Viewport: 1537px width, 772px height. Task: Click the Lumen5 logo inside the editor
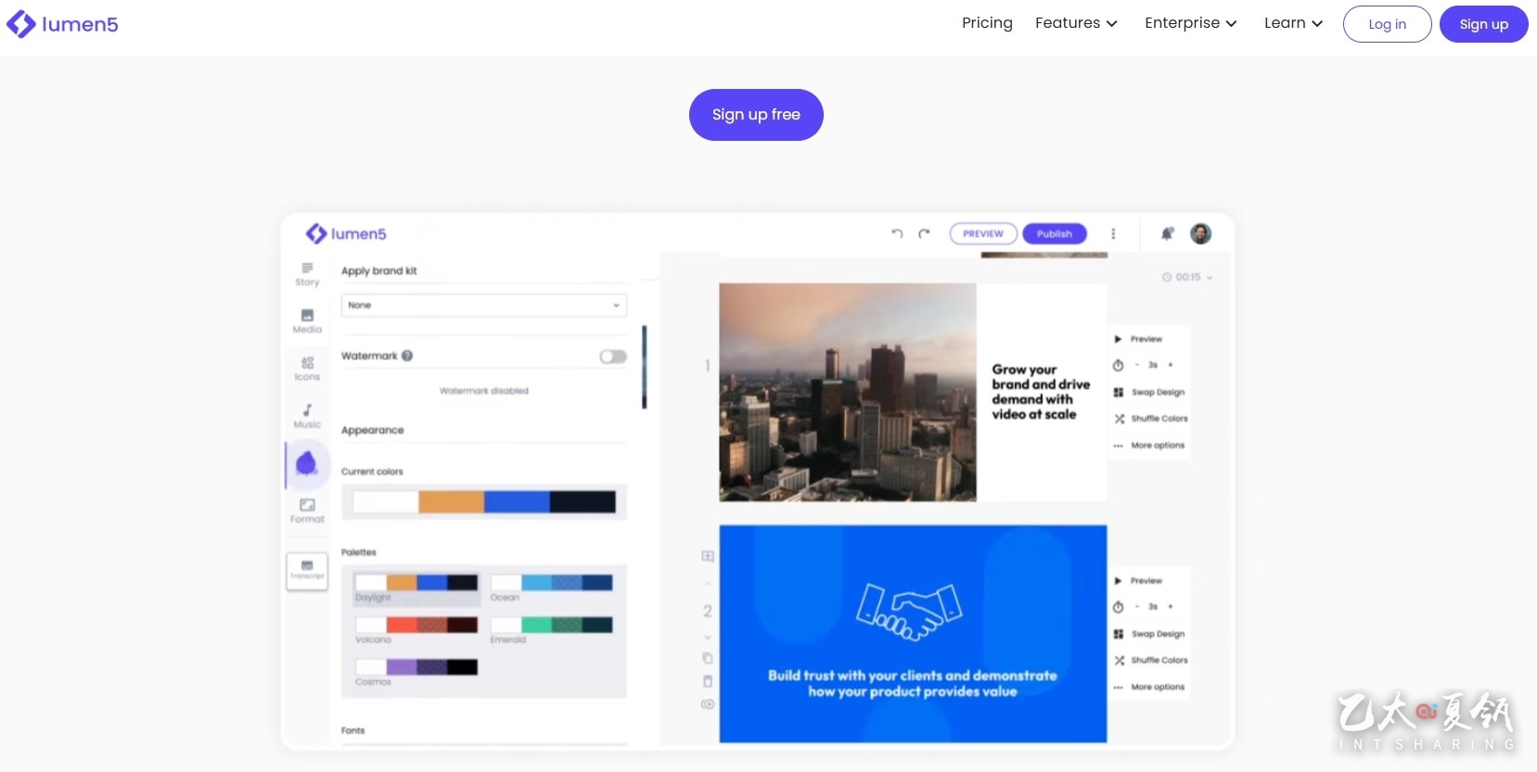coord(346,234)
